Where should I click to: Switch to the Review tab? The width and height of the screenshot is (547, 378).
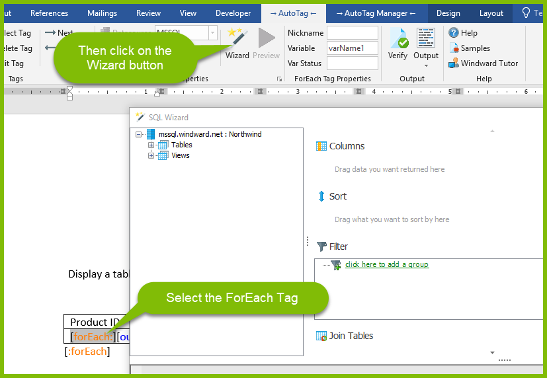(x=148, y=13)
